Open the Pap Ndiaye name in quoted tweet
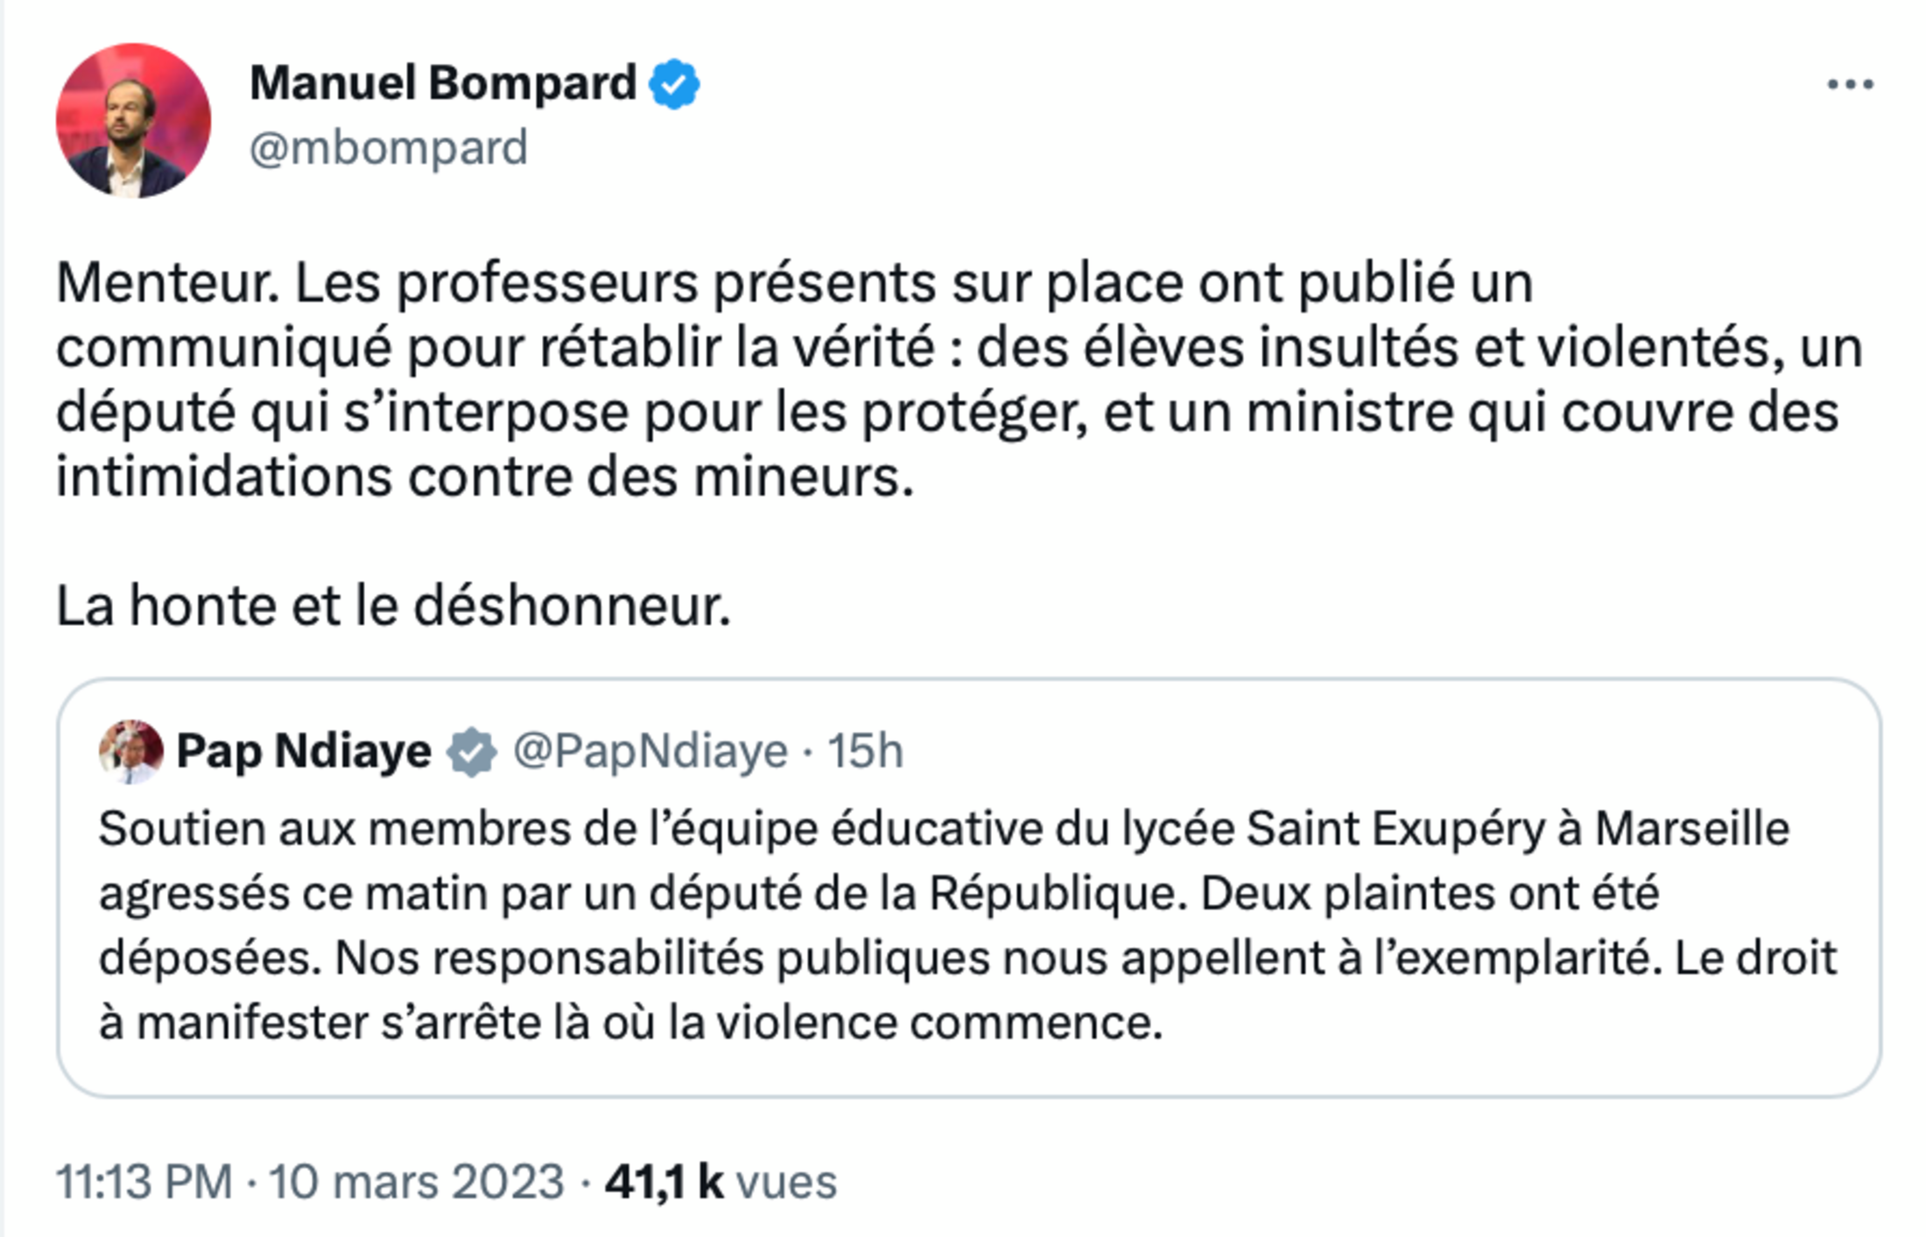This screenshot has height=1237, width=1926. pos(304,751)
